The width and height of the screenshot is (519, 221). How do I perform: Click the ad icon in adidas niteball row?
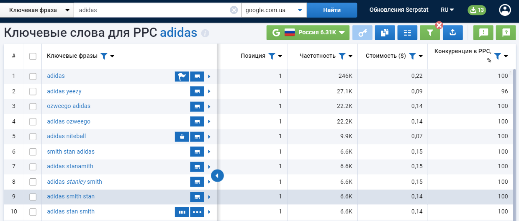coord(197,136)
